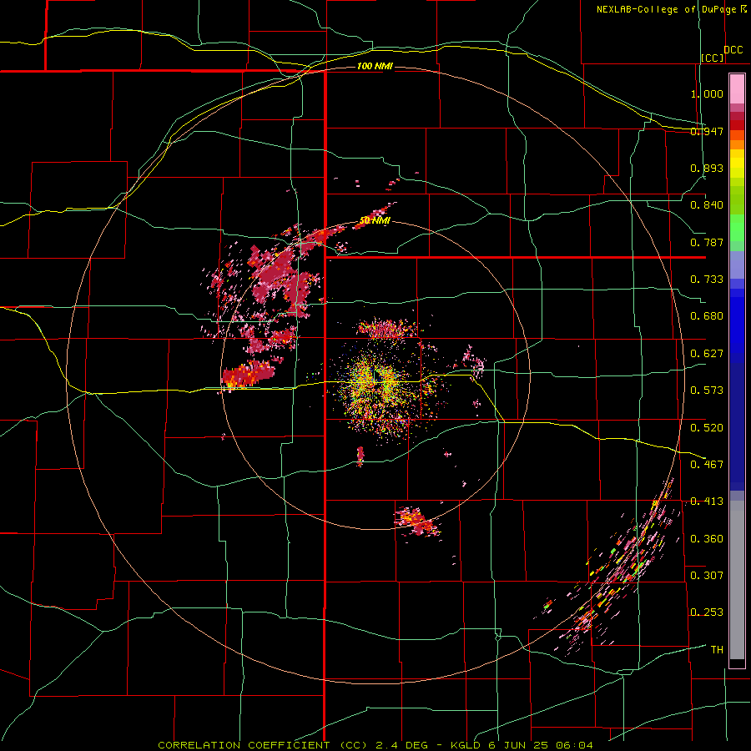The image size is (751, 751).
Task: Select the light pink swatch beside 1.000
Action: 737,89
